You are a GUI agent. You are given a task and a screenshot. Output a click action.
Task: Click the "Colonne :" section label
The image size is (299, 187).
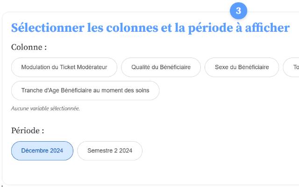click(29, 47)
